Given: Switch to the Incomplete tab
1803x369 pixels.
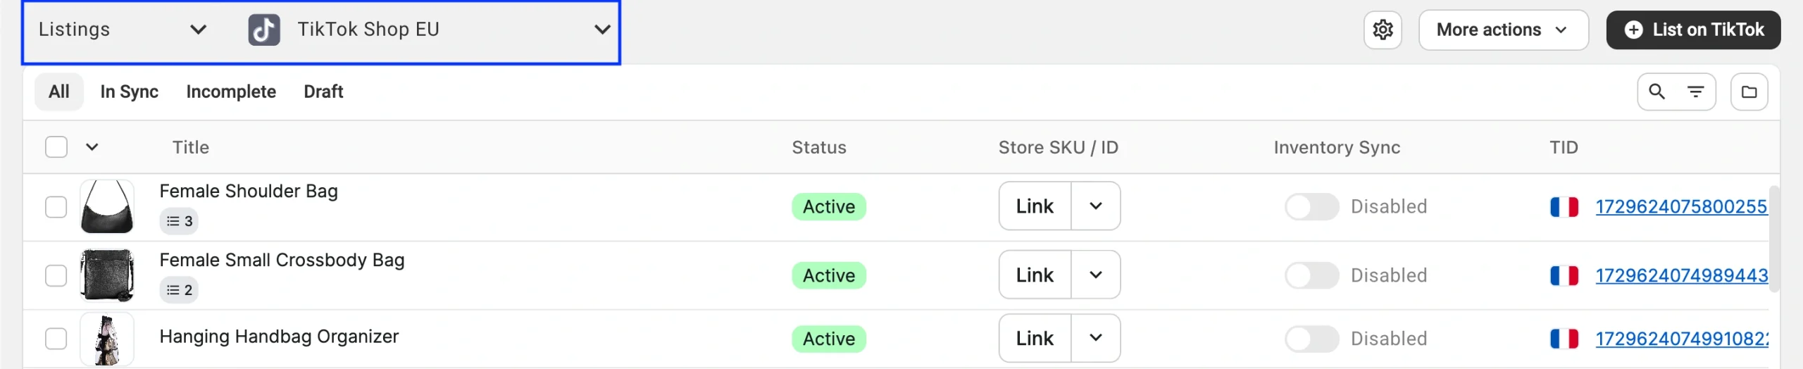Looking at the screenshot, I should click(x=231, y=92).
